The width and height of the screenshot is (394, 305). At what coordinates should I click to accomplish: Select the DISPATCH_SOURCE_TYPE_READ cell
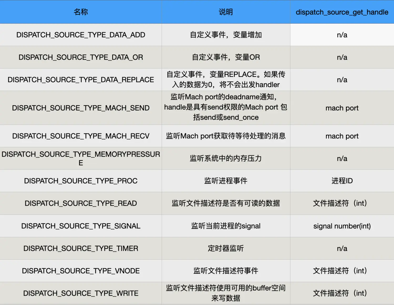click(x=81, y=203)
